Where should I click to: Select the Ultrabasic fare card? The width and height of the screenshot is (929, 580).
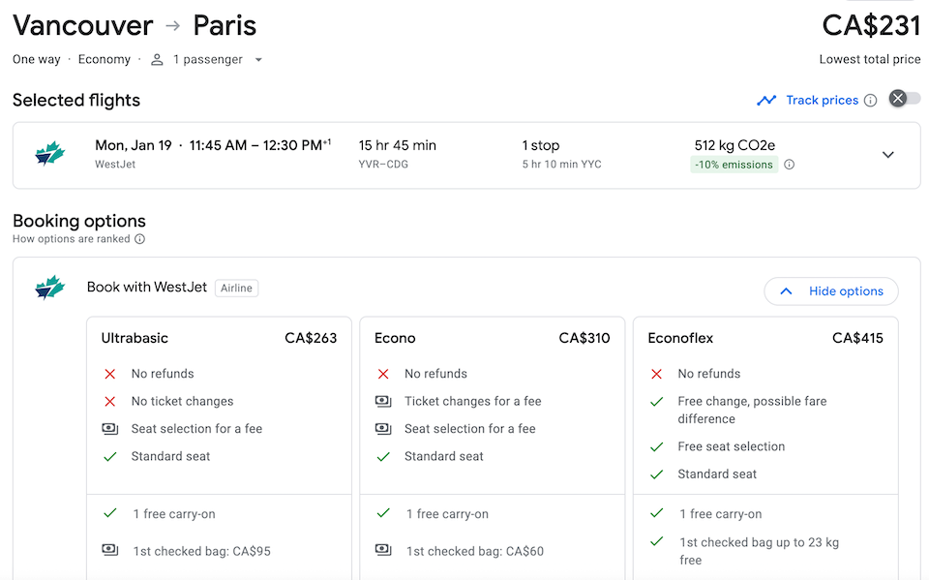219,338
